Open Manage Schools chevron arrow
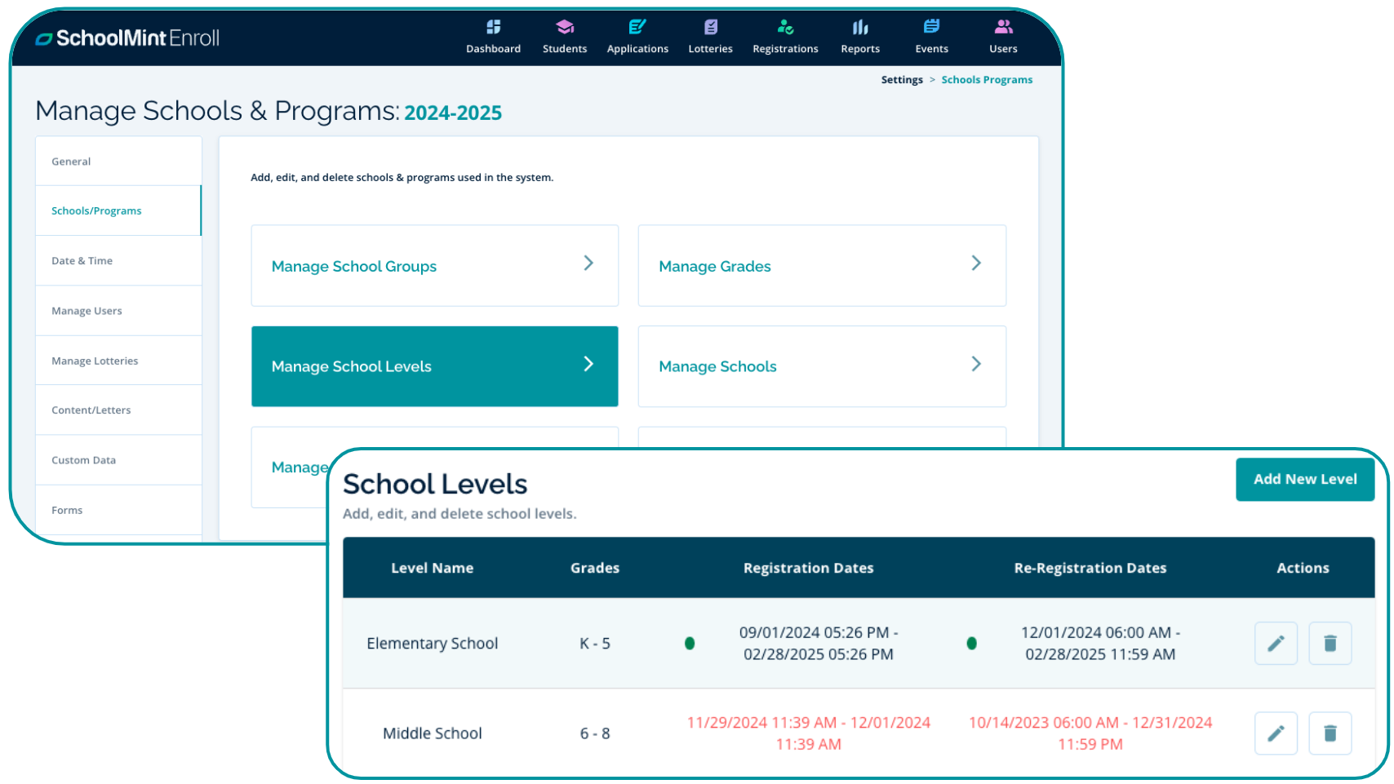Screen dimensions: 1394x784 click(976, 365)
